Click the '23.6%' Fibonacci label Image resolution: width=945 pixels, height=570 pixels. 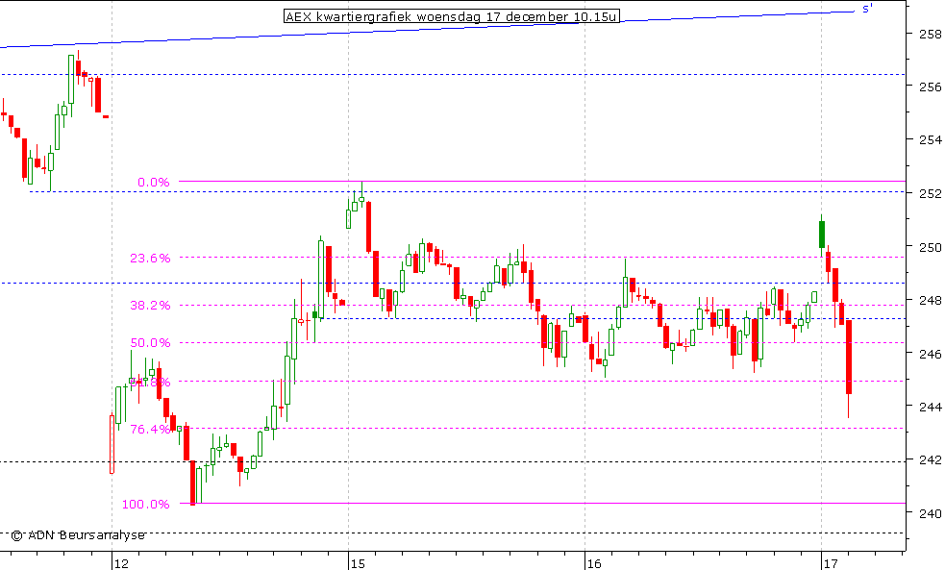(x=150, y=258)
